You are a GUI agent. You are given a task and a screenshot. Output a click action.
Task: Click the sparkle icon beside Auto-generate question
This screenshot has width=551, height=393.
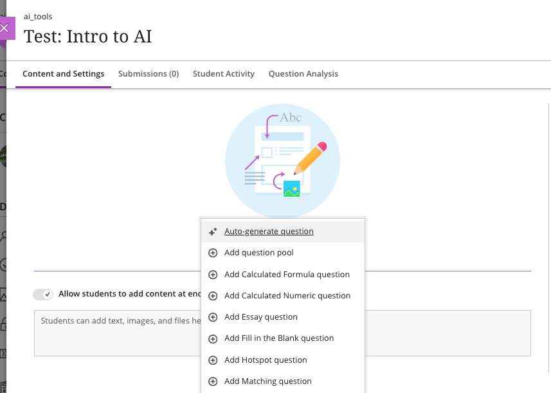tap(213, 232)
